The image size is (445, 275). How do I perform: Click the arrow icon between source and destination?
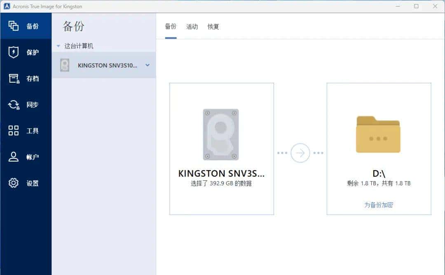point(300,153)
